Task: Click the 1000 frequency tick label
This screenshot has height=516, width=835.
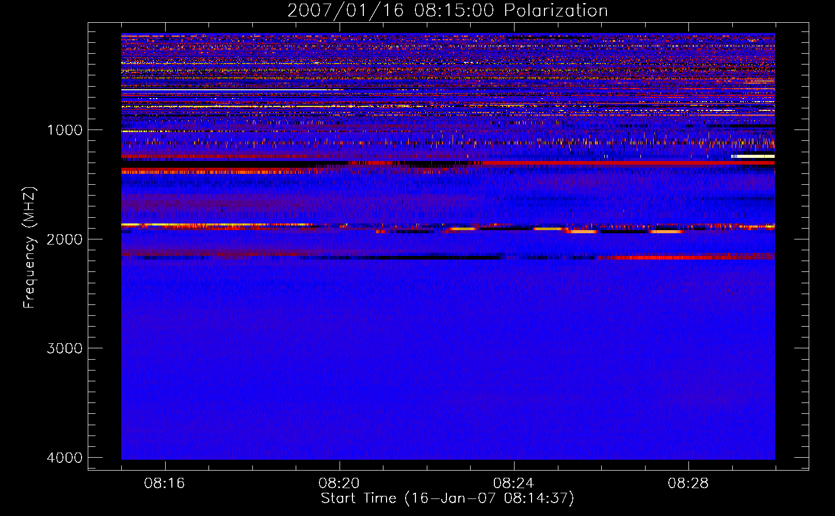Action: point(65,130)
